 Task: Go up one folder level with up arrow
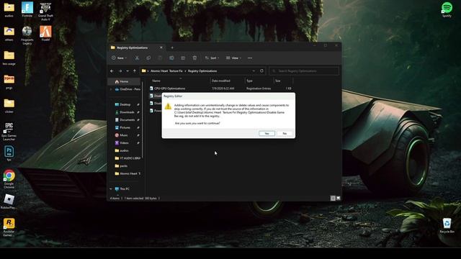pyautogui.click(x=135, y=71)
